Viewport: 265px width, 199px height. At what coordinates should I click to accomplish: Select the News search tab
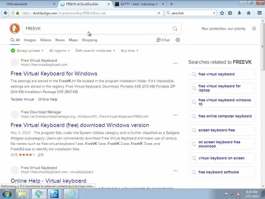pos(60,40)
